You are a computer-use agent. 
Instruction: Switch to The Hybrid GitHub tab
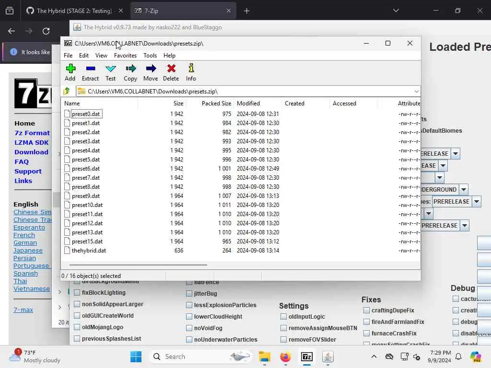pyautogui.click(x=74, y=11)
